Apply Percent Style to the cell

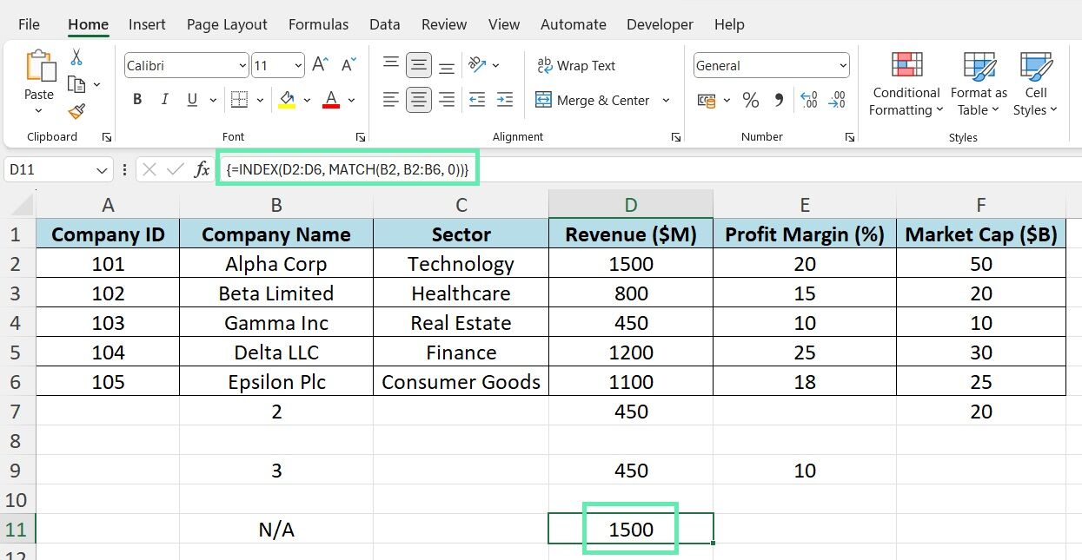[751, 101]
